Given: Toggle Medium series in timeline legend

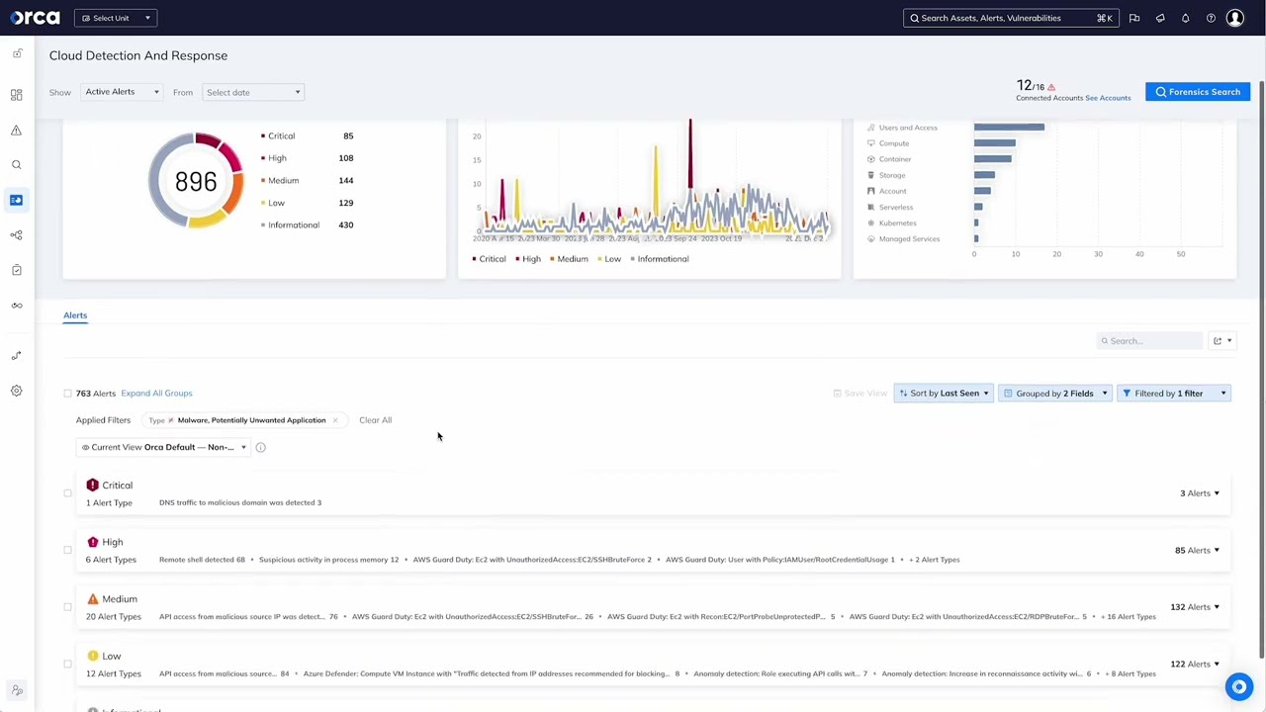Looking at the screenshot, I should (x=569, y=259).
